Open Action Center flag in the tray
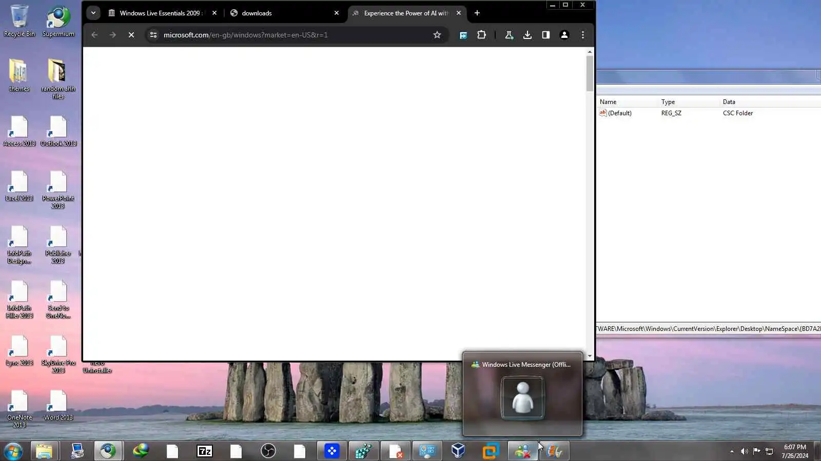Screen dimensions: 821x461 pyautogui.click(x=757, y=451)
